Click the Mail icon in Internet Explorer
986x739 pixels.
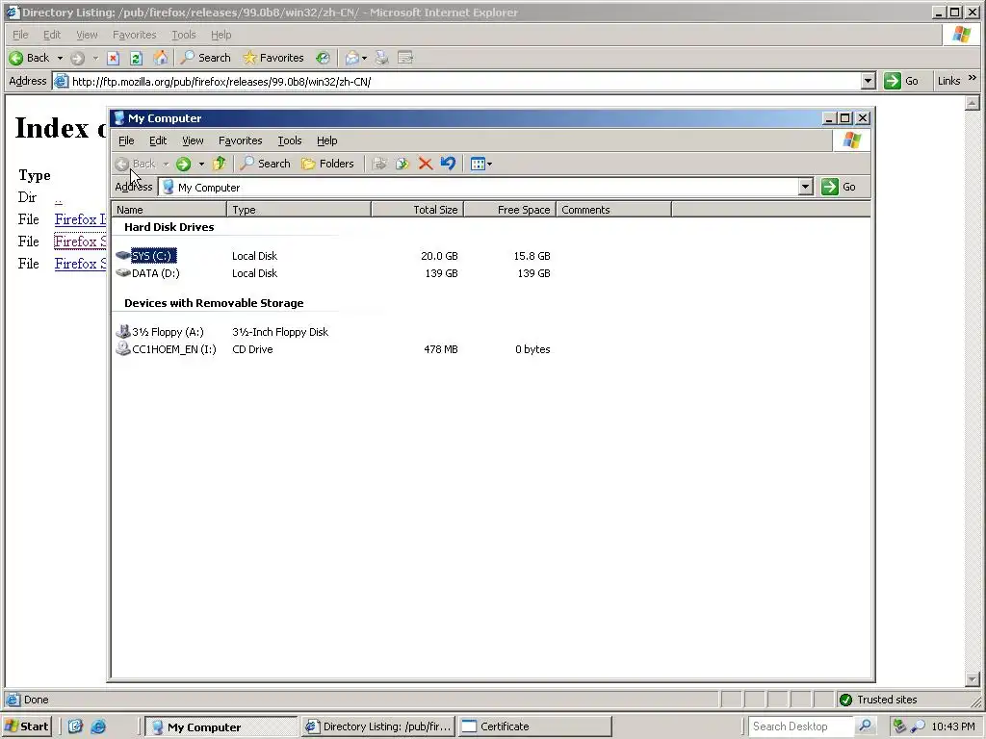[x=352, y=58]
